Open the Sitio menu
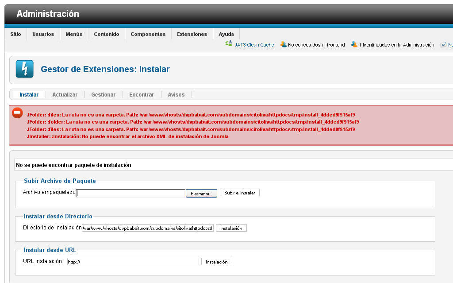 pos(15,34)
